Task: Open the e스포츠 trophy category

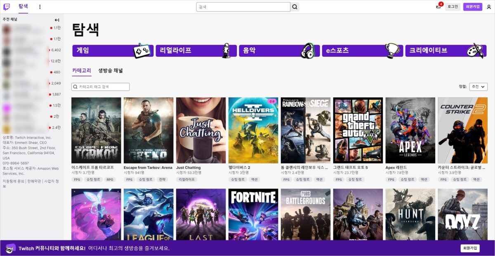Action: point(362,51)
